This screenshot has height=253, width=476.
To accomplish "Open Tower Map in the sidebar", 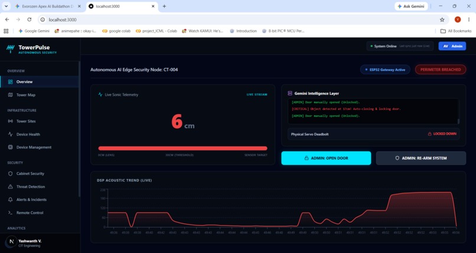I will pos(40,95).
